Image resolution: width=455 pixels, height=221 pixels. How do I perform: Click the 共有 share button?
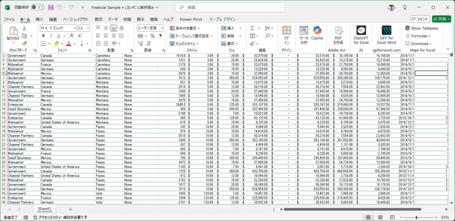tap(441, 19)
